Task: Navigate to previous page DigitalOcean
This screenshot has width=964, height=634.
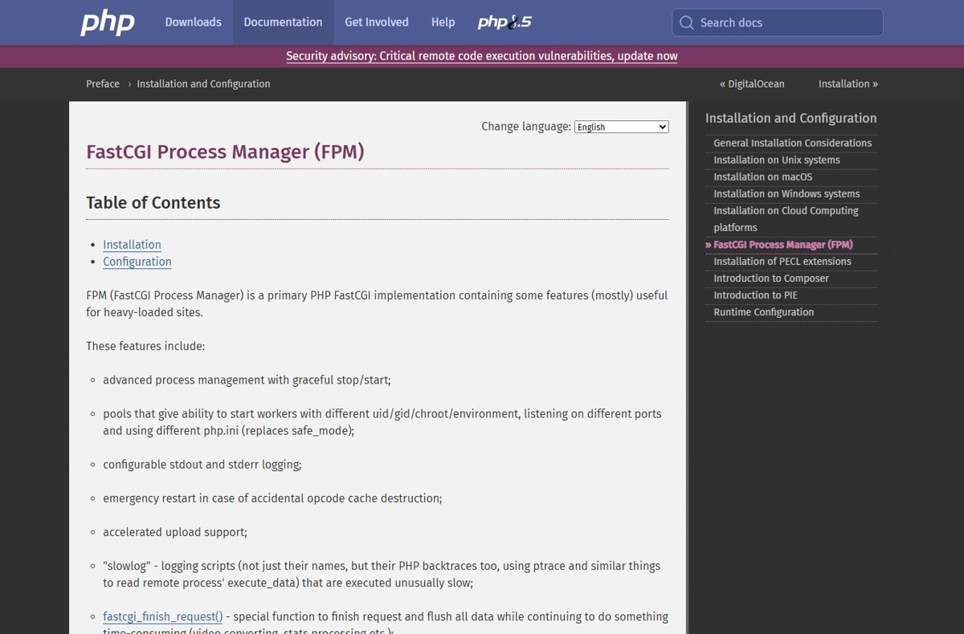Action: click(752, 83)
